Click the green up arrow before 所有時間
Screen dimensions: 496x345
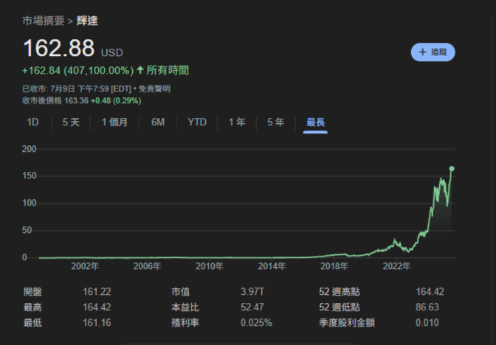click(140, 70)
